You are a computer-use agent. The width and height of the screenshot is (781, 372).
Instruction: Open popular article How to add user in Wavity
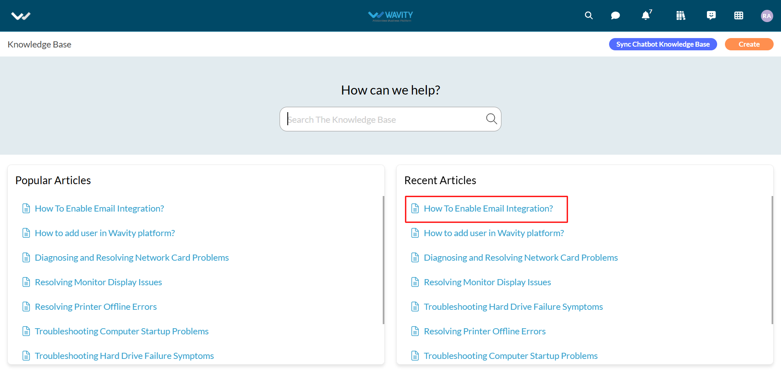click(105, 233)
